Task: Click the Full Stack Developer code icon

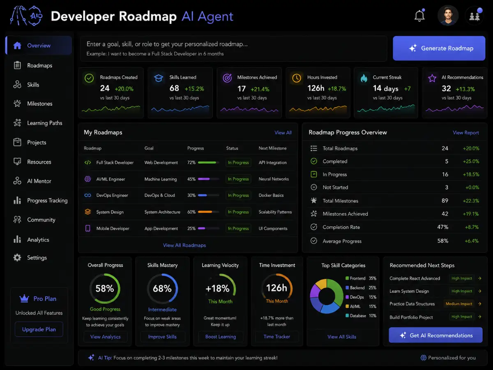Action: coord(88,162)
